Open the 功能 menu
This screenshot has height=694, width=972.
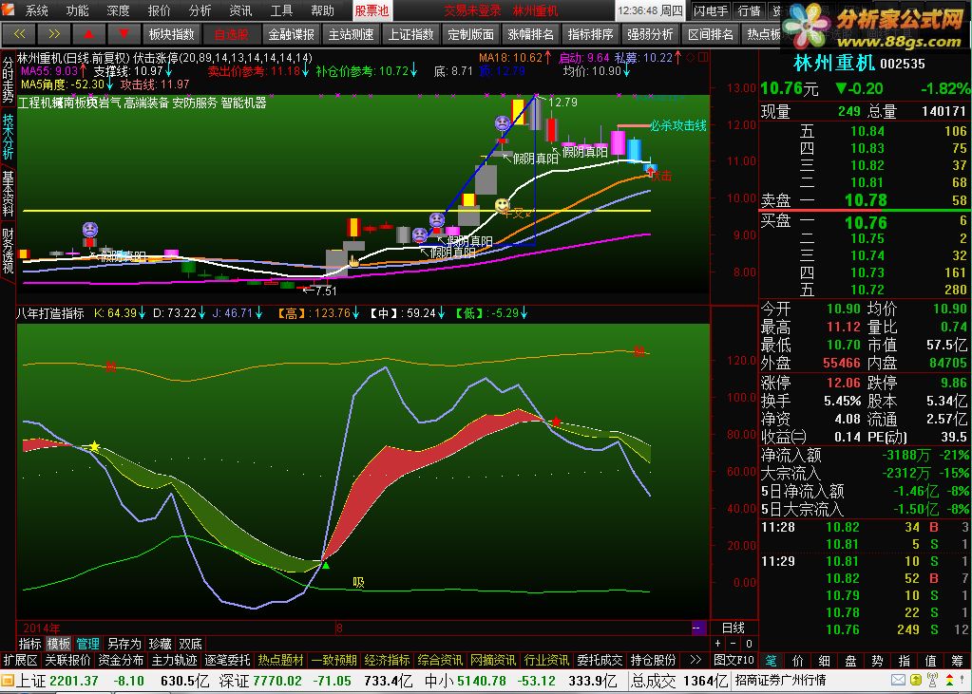tap(78, 10)
